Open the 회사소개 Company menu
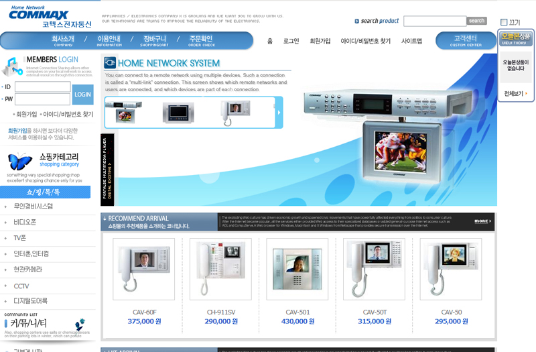Viewport: 536px width, 352px height. [63, 41]
